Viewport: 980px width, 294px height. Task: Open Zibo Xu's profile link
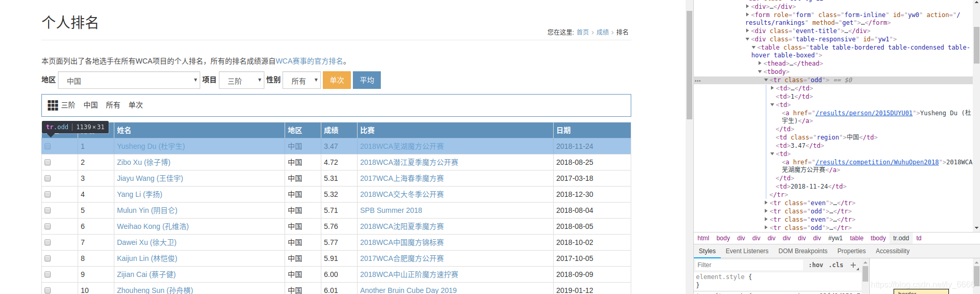[143, 162]
